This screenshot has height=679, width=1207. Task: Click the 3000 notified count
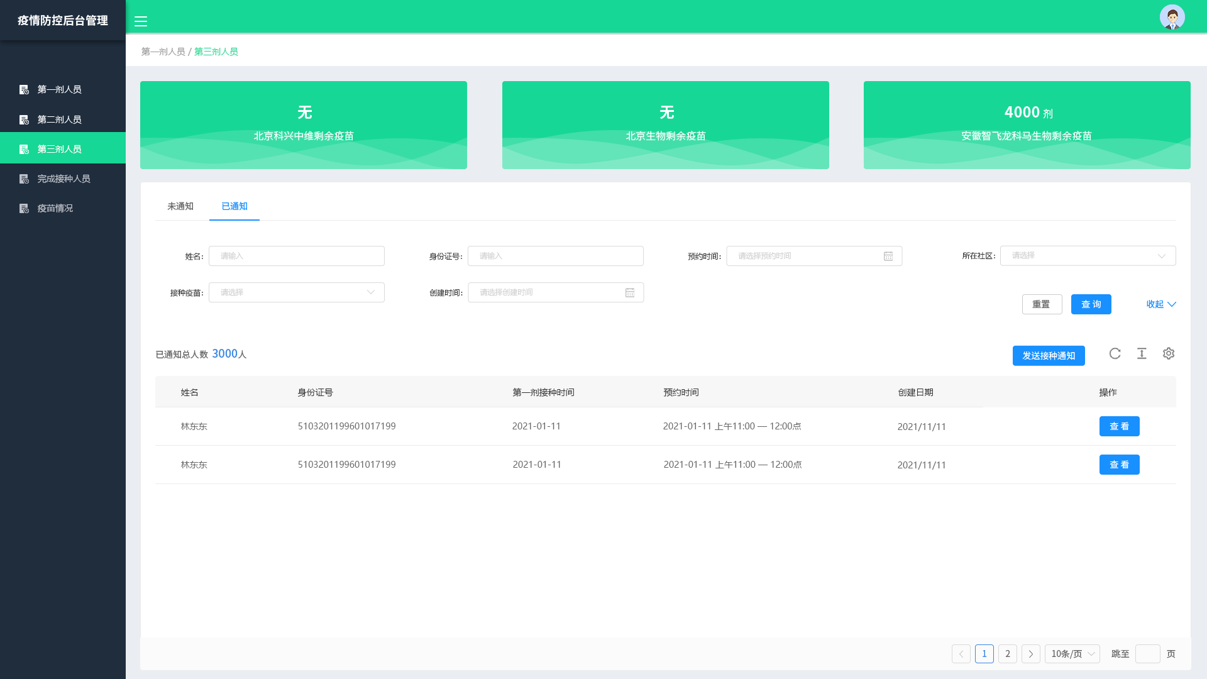(224, 354)
